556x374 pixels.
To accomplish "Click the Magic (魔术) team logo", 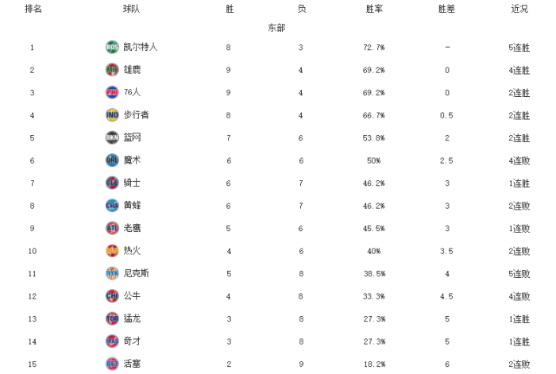I will click(x=112, y=160).
